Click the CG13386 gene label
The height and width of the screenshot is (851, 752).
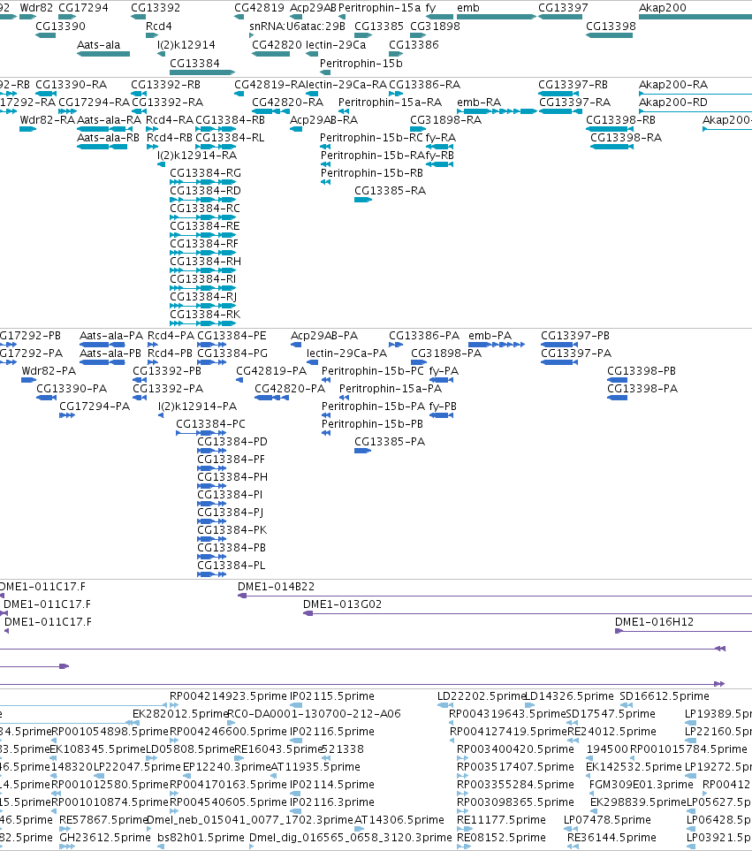[414, 45]
